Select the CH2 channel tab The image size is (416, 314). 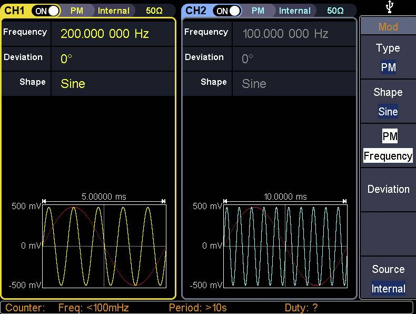coord(196,11)
